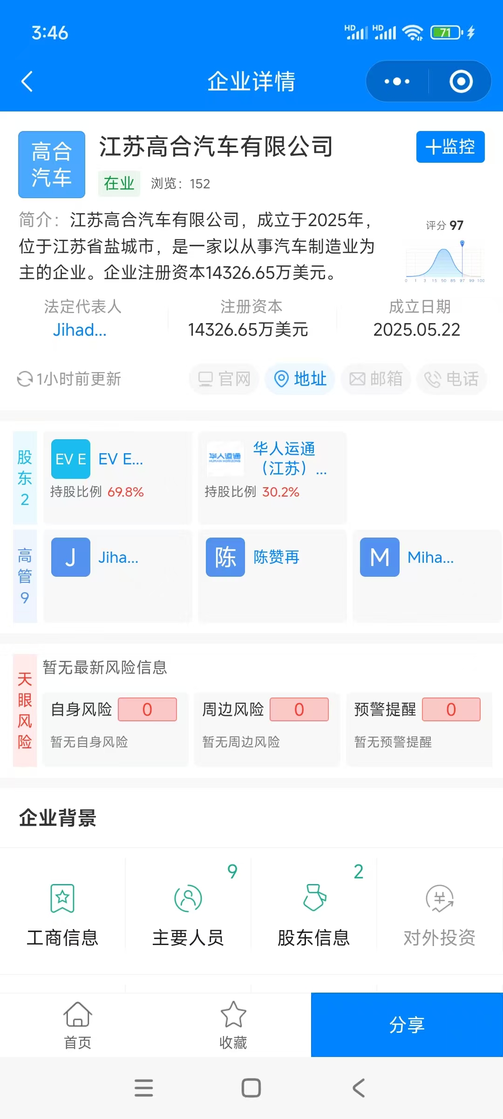Image resolution: width=503 pixels, height=1119 pixels.
Task: Tap the M avatar icon
Action: (x=380, y=557)
